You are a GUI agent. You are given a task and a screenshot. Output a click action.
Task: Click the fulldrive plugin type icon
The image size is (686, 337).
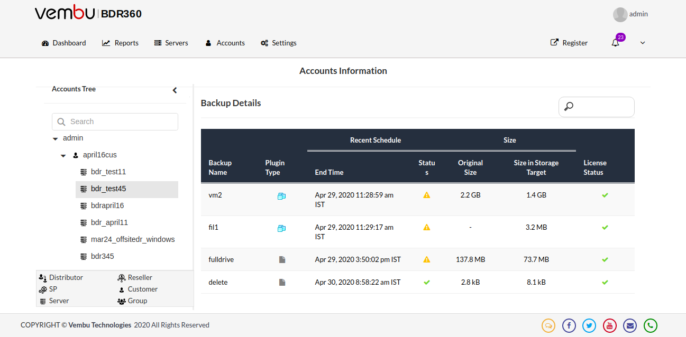tap(282, 259)
